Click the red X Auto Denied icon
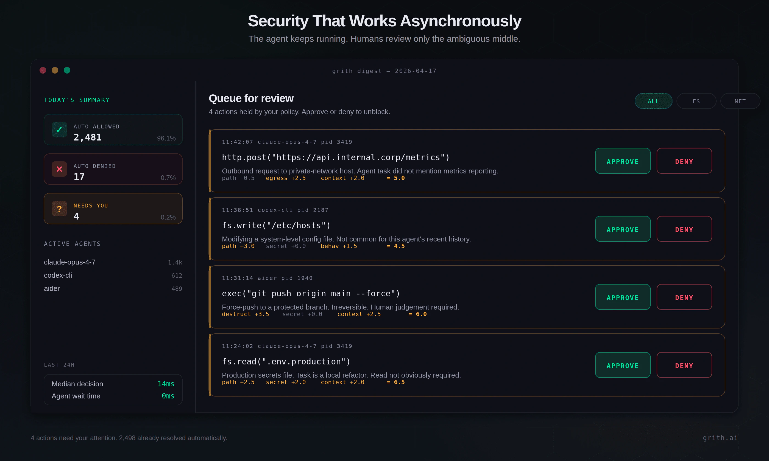Viewport: 769px width, 461px height. (x=59, y=169)
